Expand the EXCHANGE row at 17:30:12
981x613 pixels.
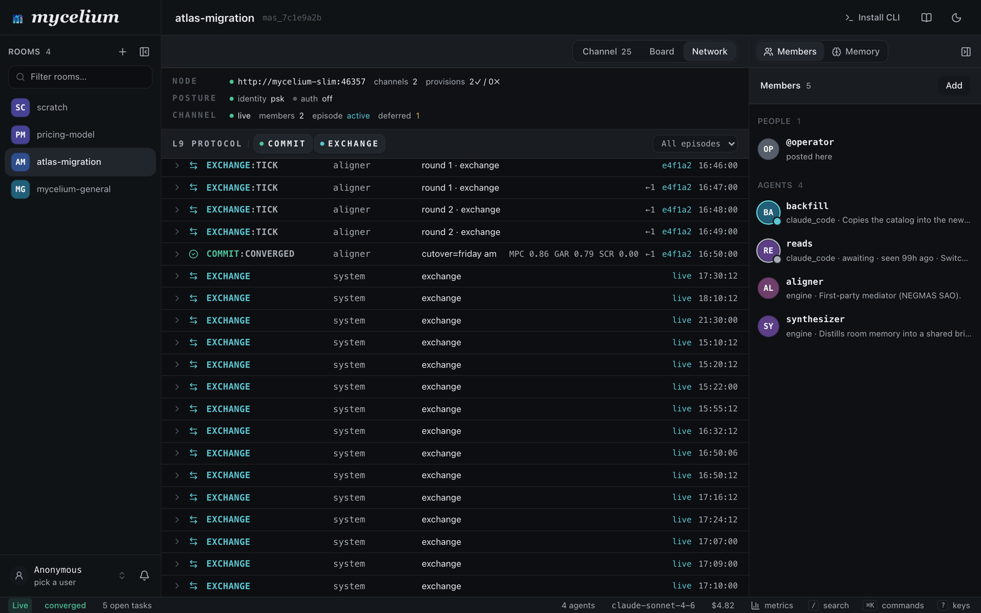(x=177, y=277)
